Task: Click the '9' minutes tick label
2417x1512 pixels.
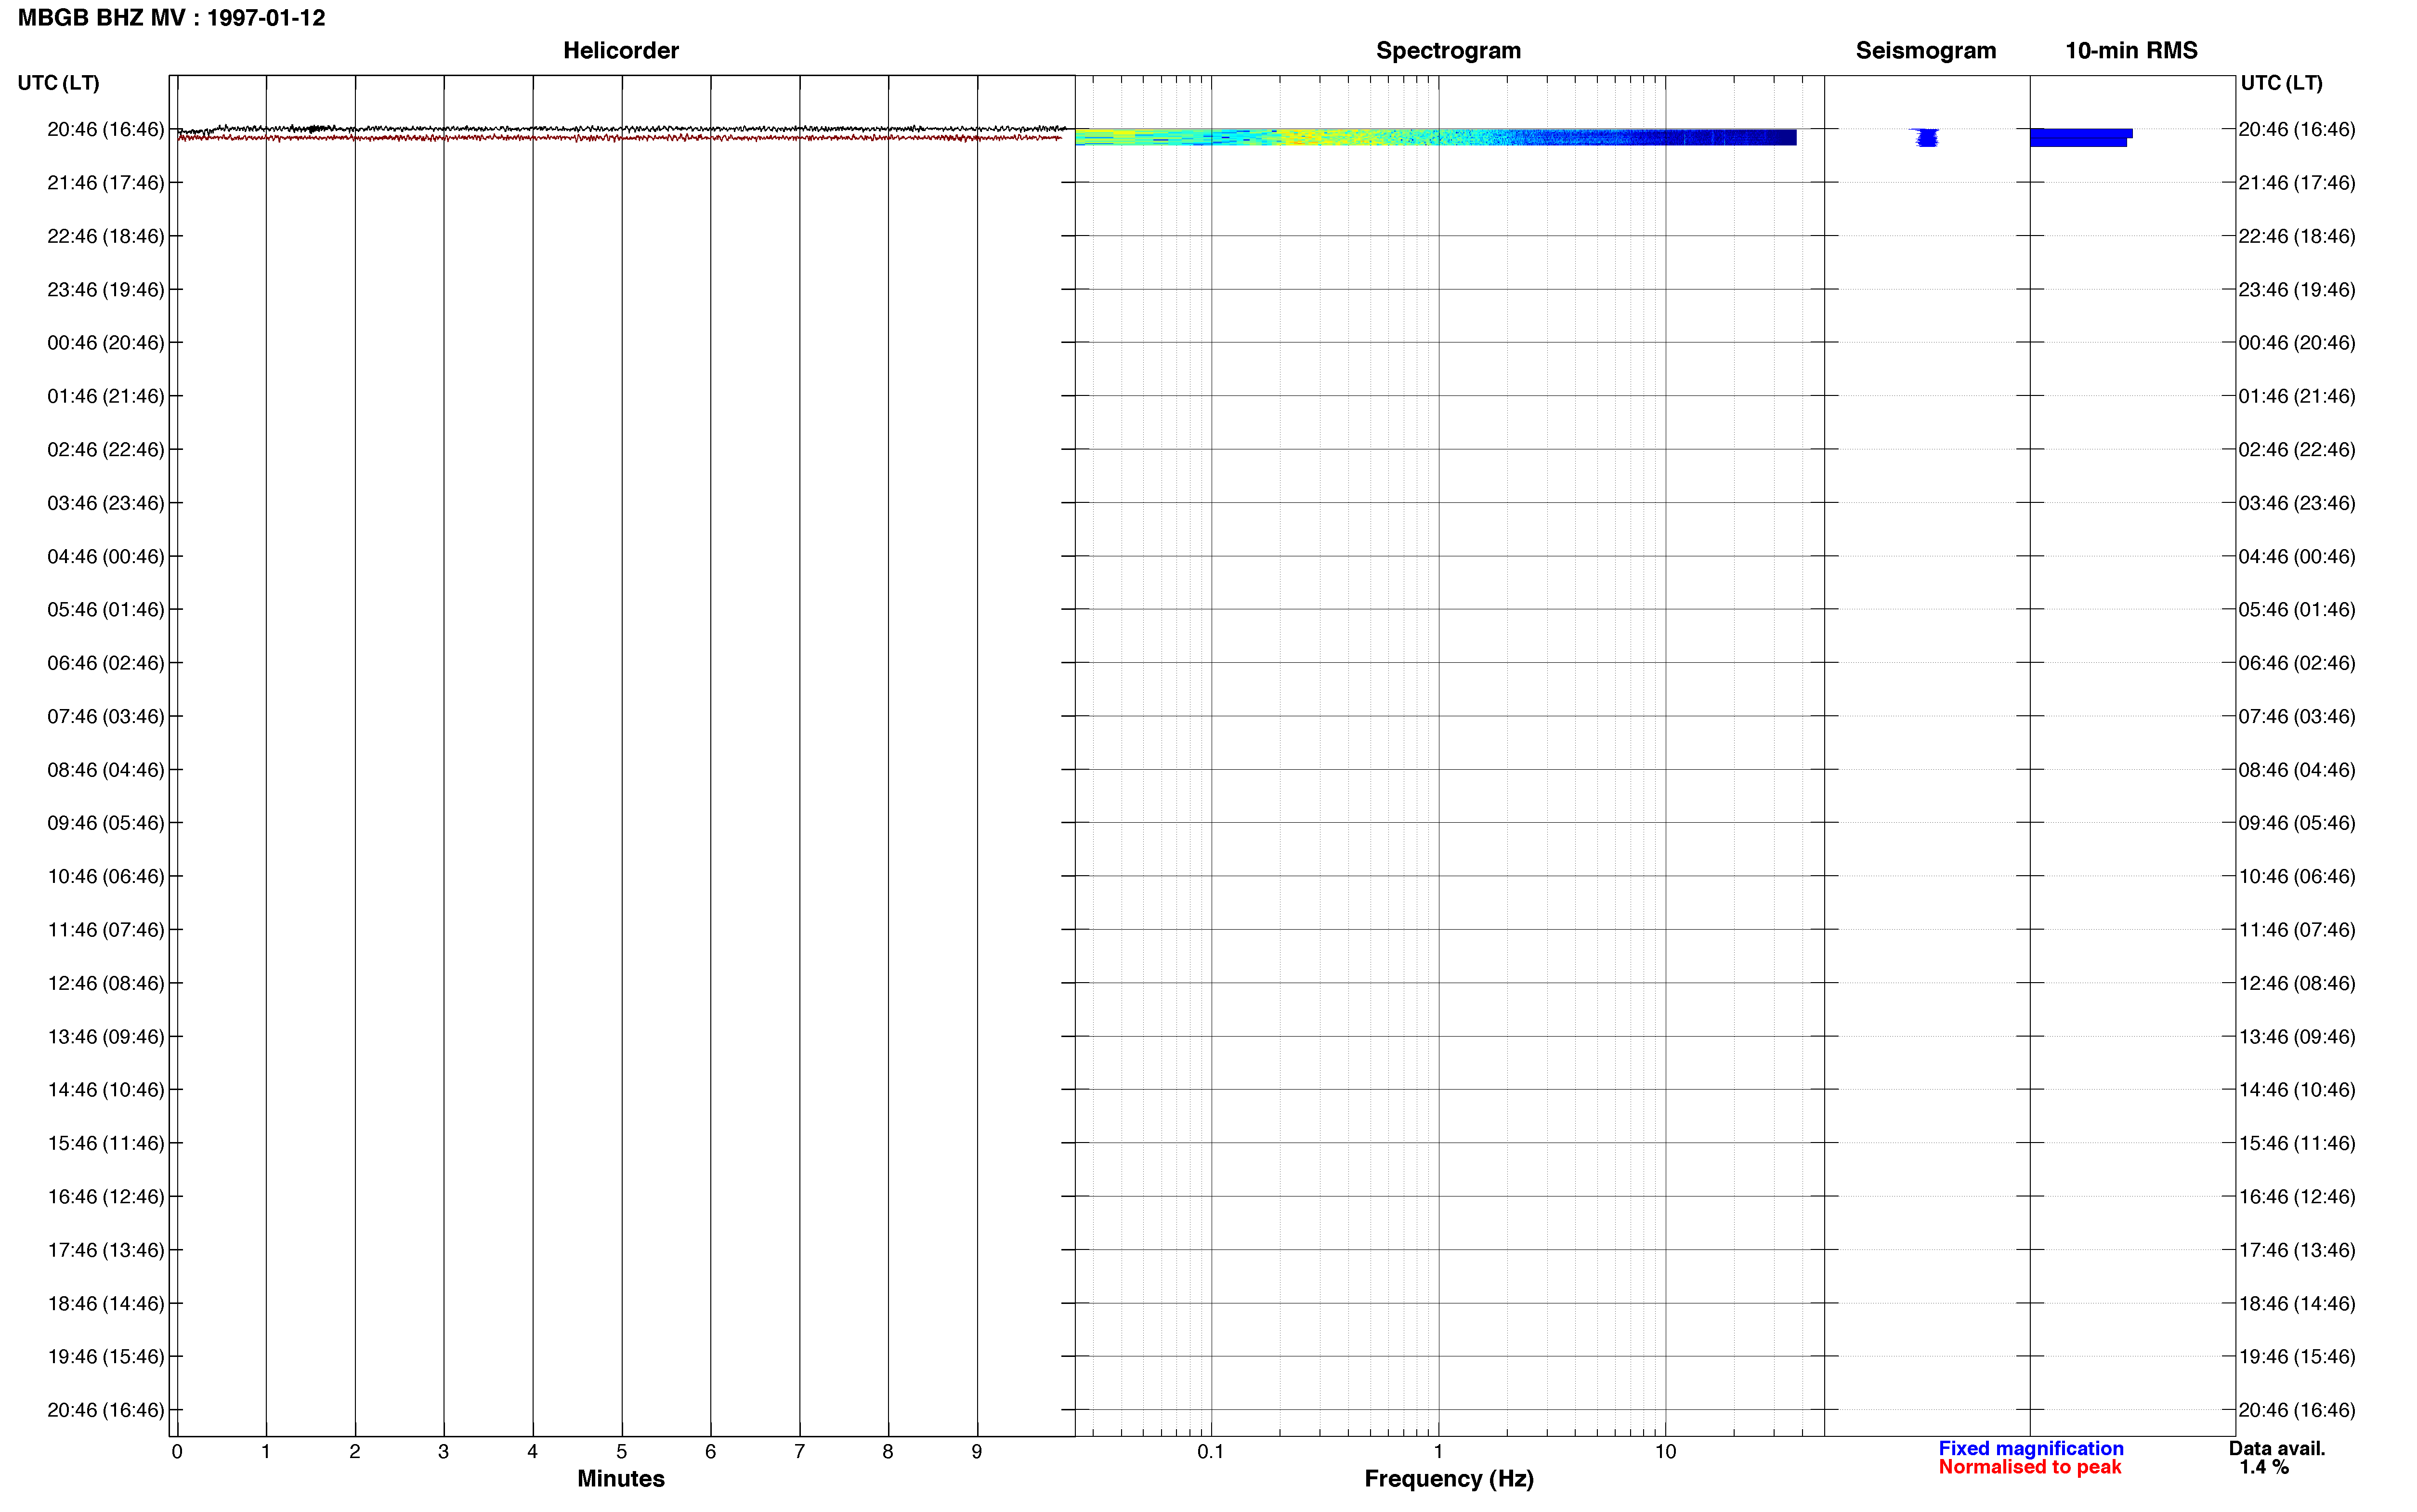Action: [977, 1452]
